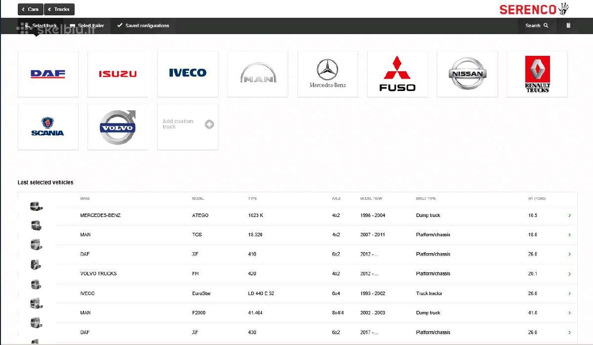
Task: Click the 1023 K type cell
Action: 255,216
